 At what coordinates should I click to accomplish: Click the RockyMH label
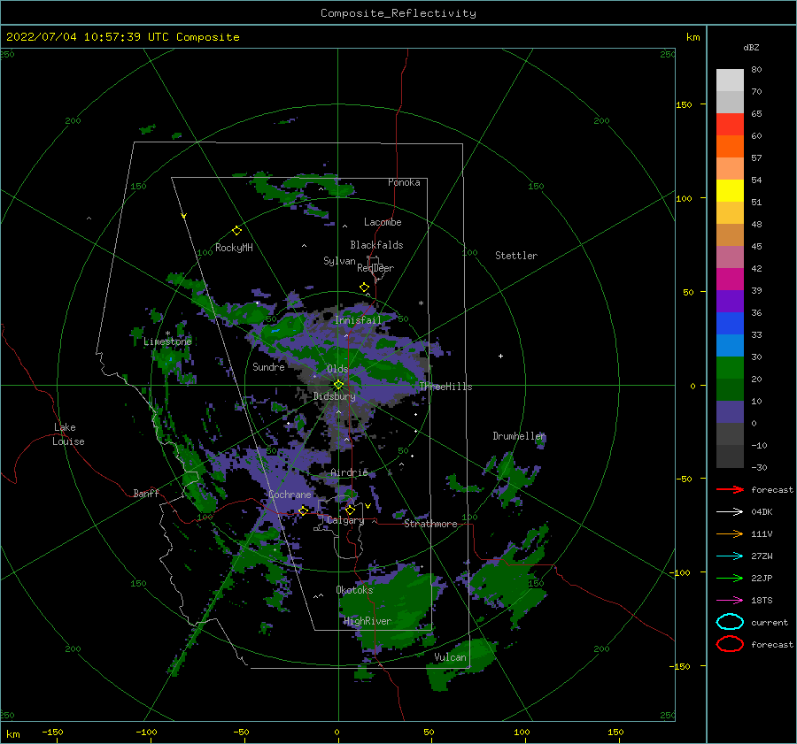[x=234, y=248]
